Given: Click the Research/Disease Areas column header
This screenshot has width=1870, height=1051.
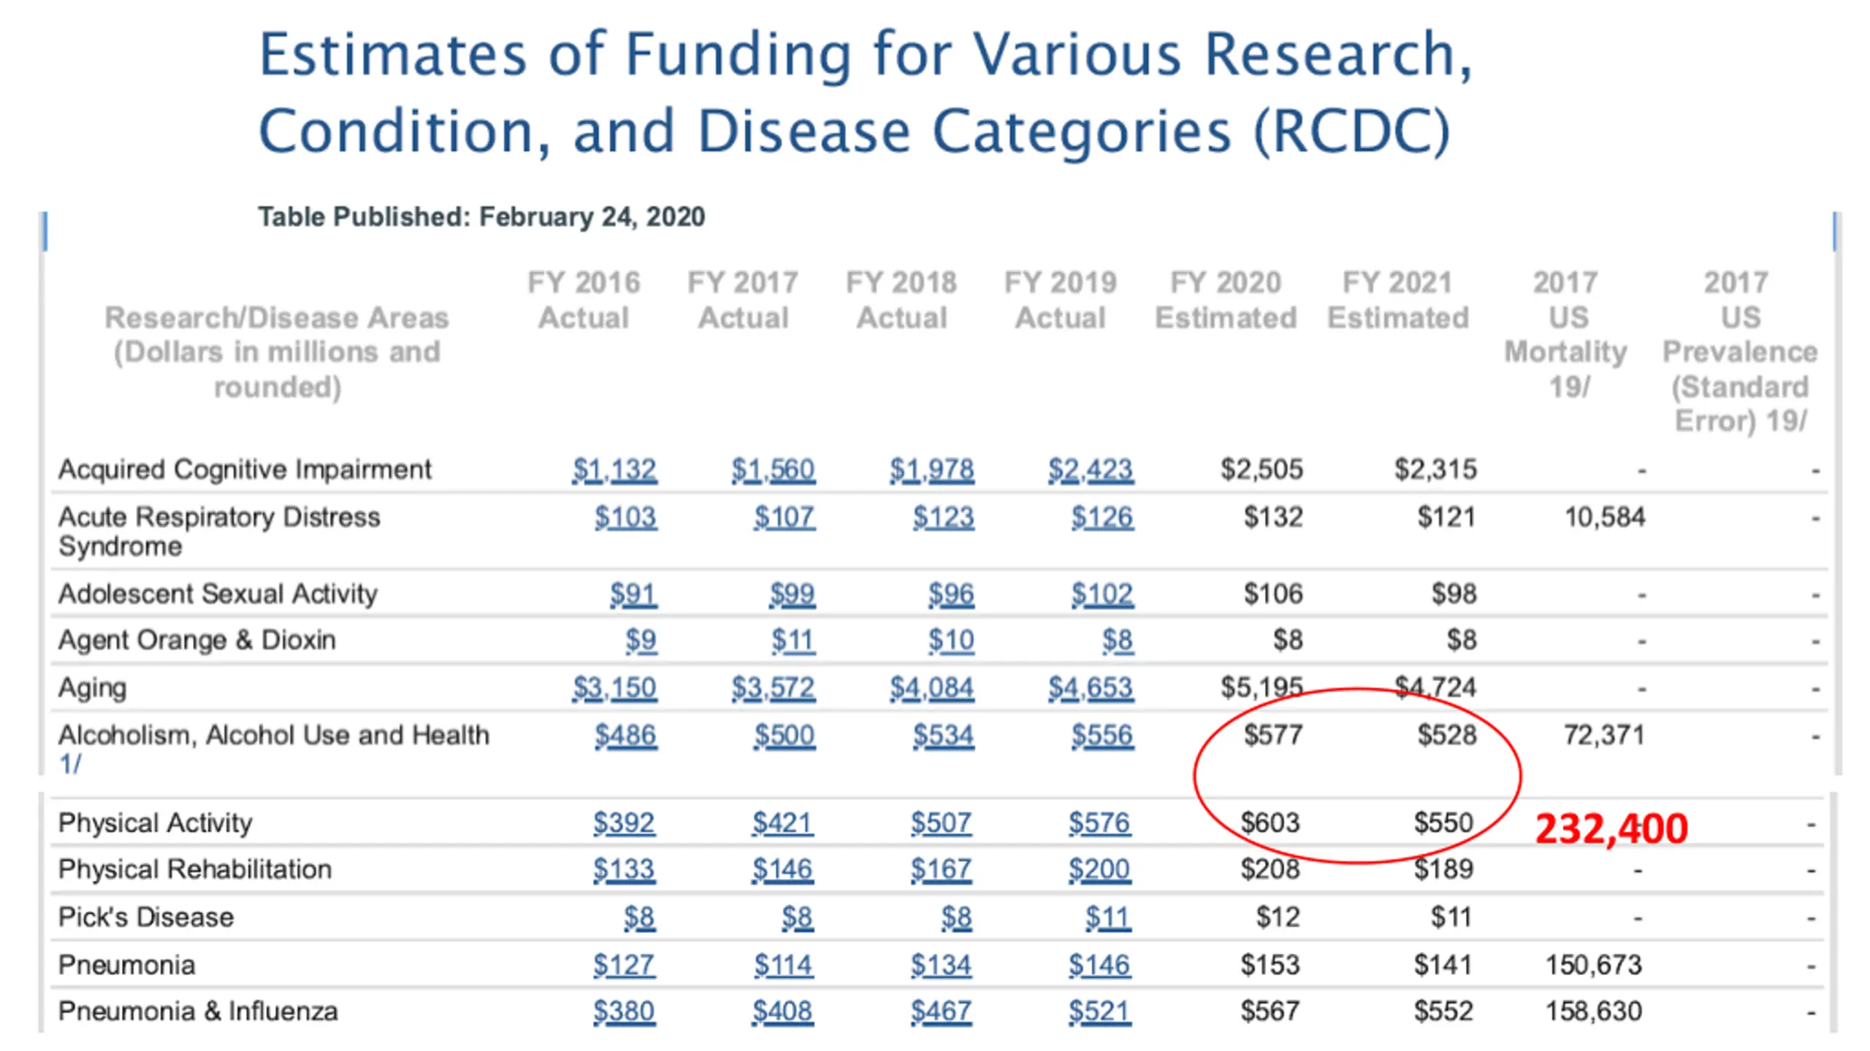Looking at the screenshot, I should click(x=276, y=352).
